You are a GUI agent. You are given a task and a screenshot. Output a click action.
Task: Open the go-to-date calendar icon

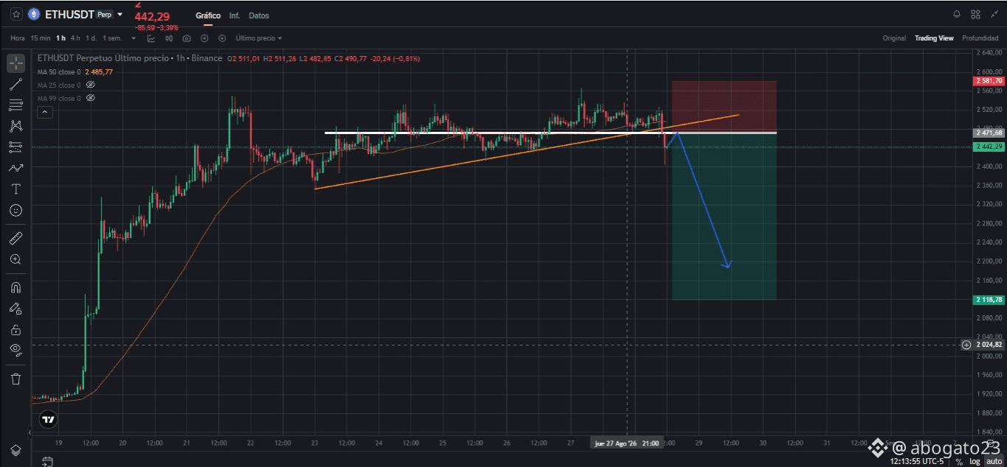[48, 462]
